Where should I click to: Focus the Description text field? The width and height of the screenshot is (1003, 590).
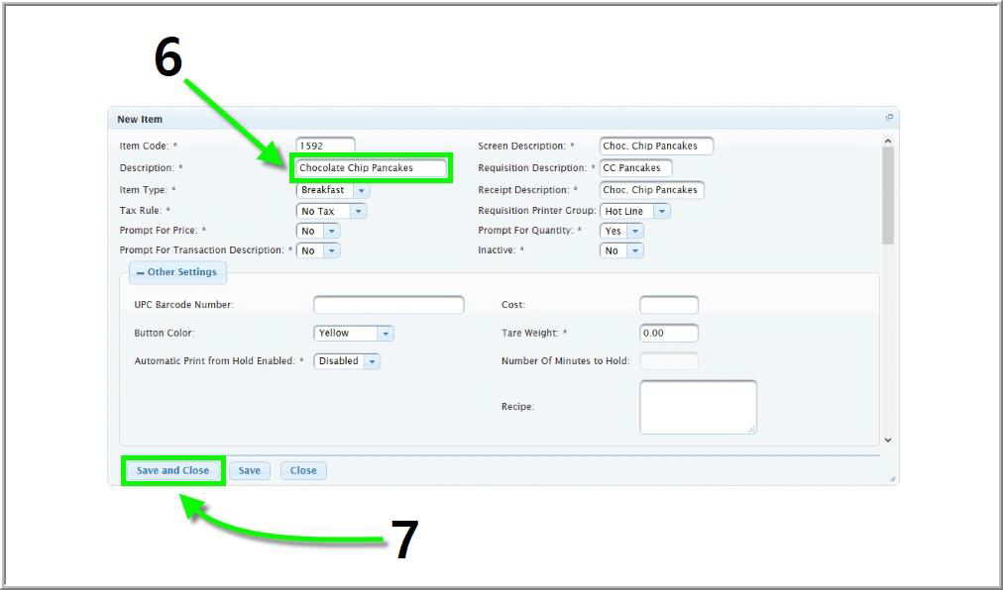coord(372,168)
